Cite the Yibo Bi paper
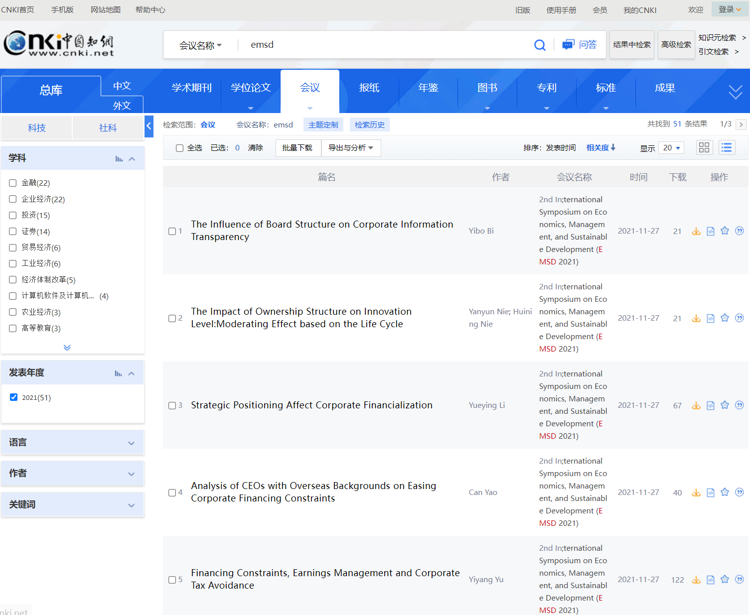The image size is (750, 615). pos(740,231)
